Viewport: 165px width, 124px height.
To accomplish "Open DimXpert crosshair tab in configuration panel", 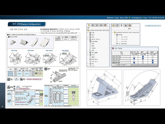I will 126,26.
